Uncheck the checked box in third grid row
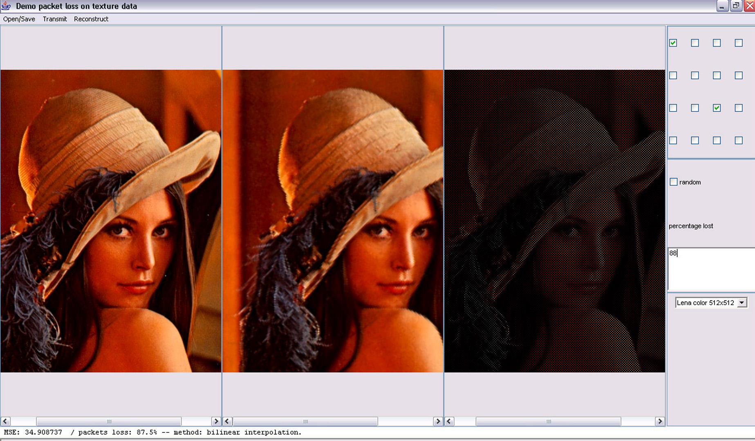 point(717,108)
